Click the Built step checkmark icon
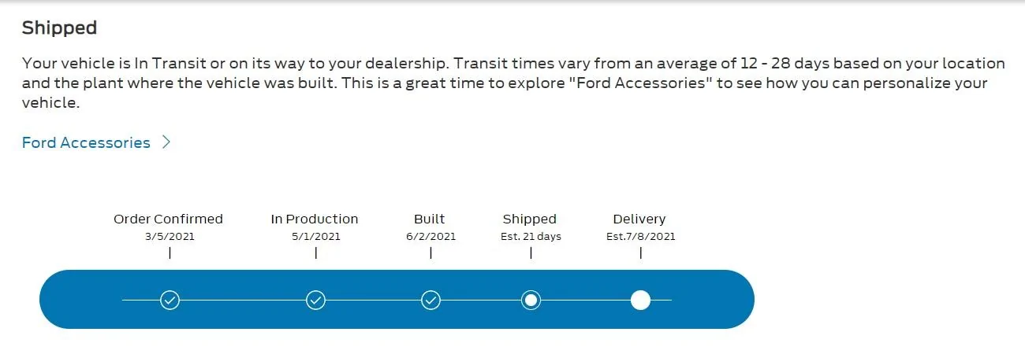This screenshot has height=354, width=1025. pos(430,300)
